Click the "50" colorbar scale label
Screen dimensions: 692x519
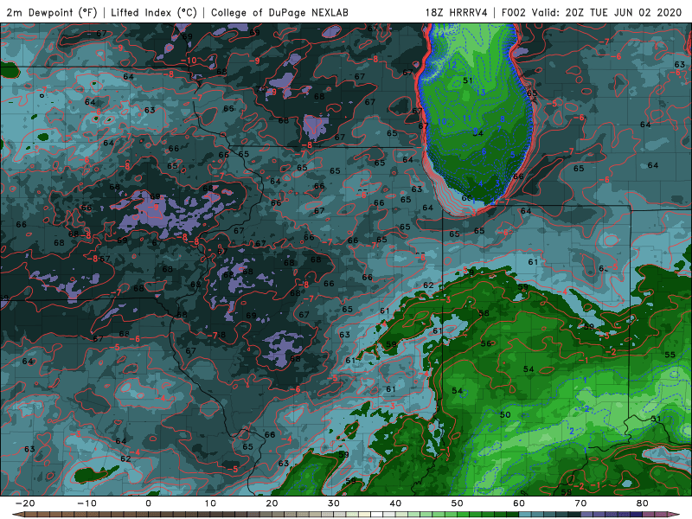pyautogui.click(x=458, y=503)
